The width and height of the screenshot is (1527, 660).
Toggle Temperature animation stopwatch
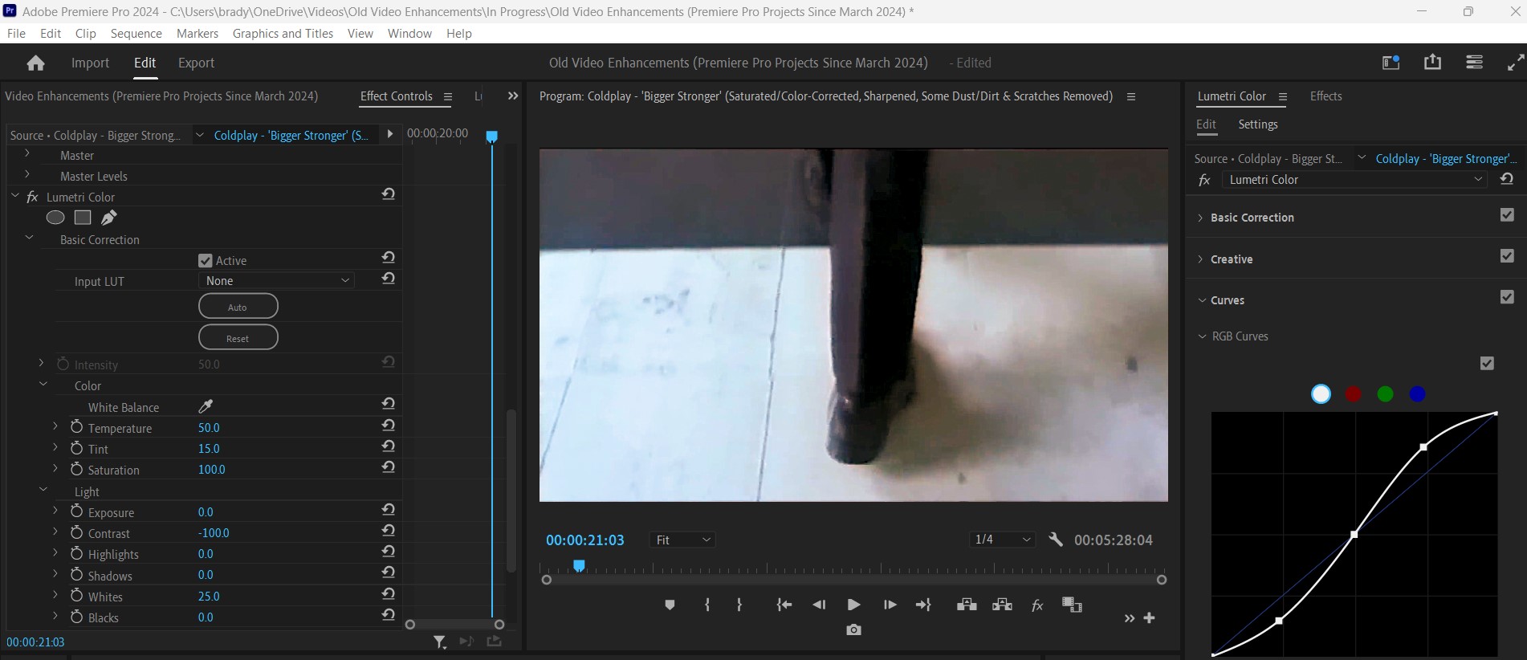76,427
